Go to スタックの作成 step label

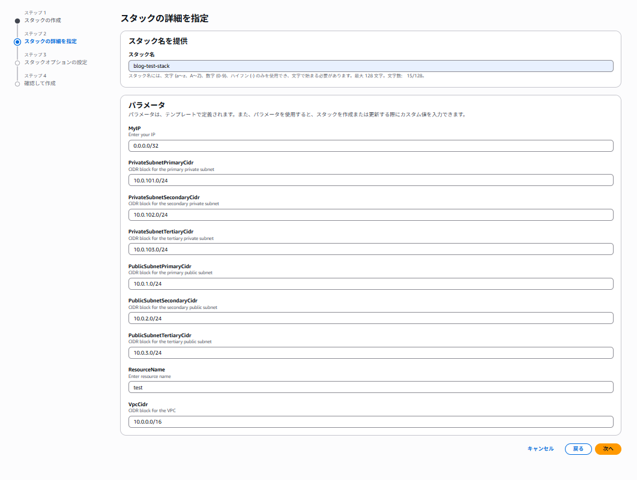click(x=42, y=20)
